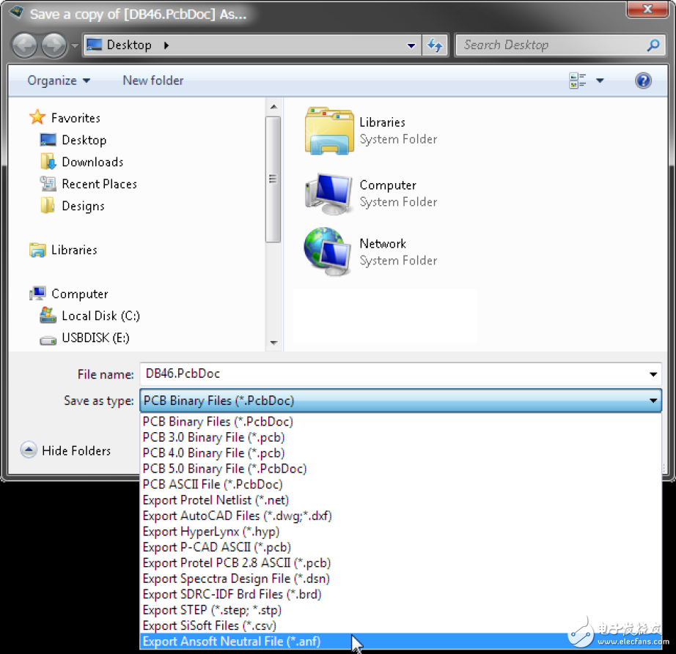
Task: Click the navigation pane scrollbar thumb
Action: coord(273,179)
